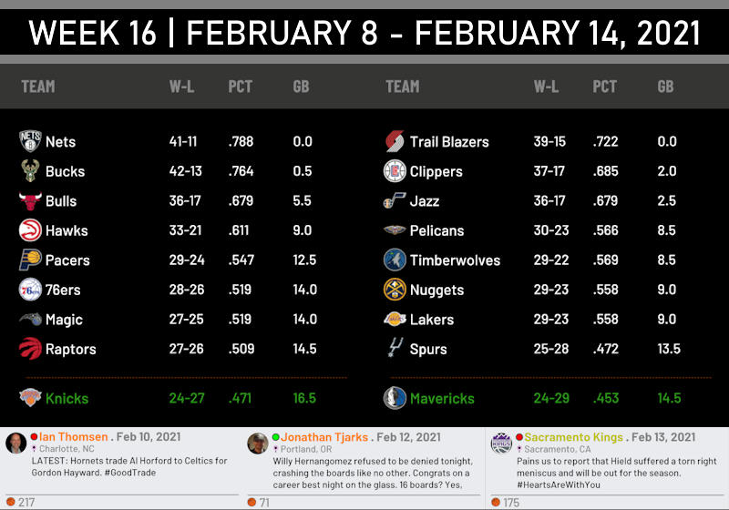Screen dimensions: 729x510
Task: Sort by left W-L column header
Action: (181, 87)
